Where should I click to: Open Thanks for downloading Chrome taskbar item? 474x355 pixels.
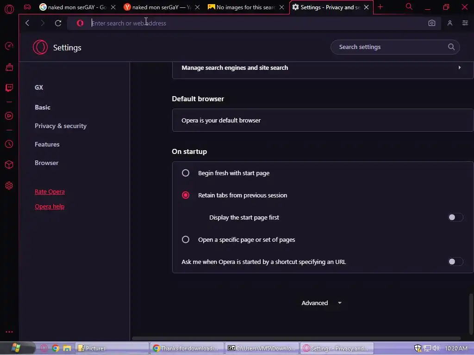point(187,348)
